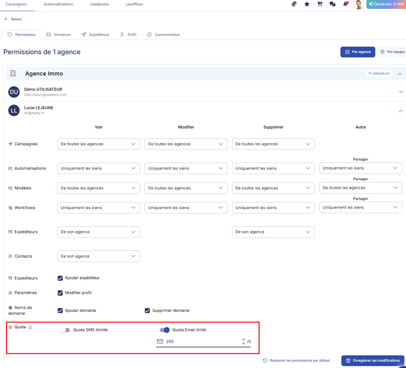Open the Leedpulse menu tab
406x368 pixels.
click(99, 4)
